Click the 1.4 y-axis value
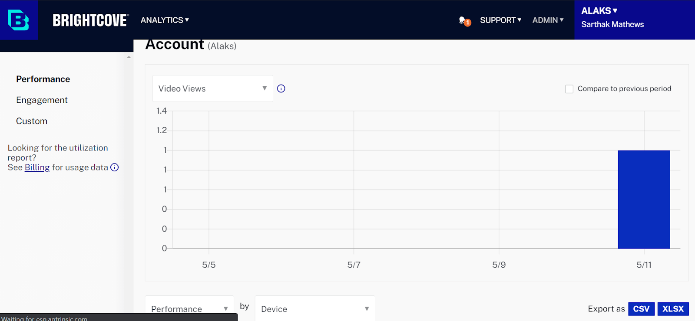The height and width of the screenshot is (321, 695). pyautogui.click(x=162, y=111)
